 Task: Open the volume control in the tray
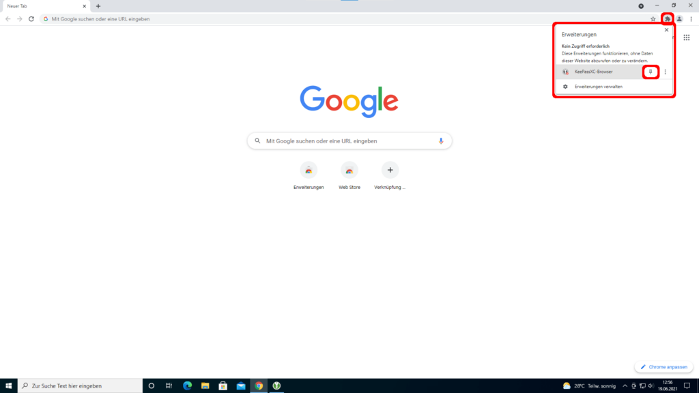[651, 386]
